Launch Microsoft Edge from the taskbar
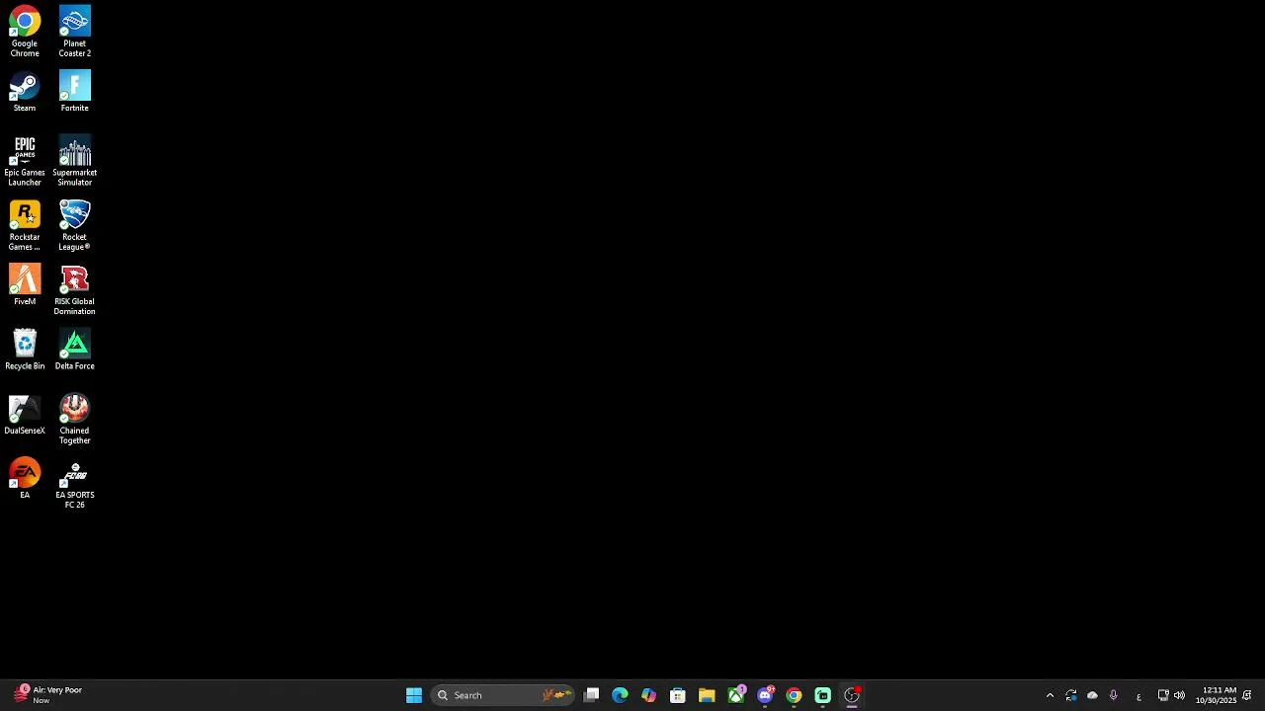This screenshot has height=711, width=1265. (x=620, y=695)
